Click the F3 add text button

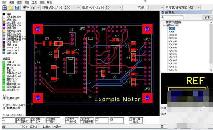tap(38, 120)
